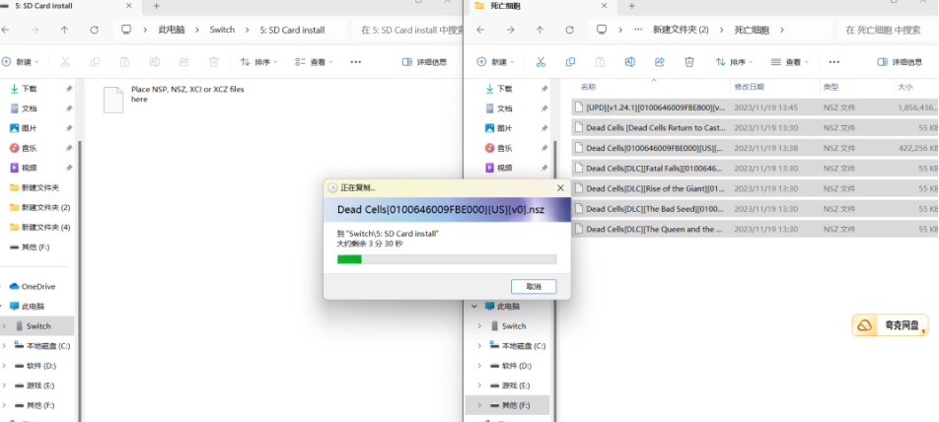Go up one level from 死亡细胞 folder
This screenshot has width=939, height=422.
click(540, 30)
